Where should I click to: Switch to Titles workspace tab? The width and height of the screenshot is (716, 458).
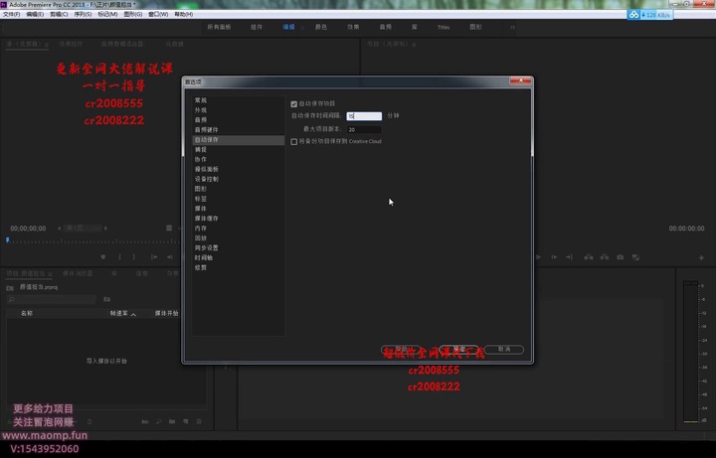point(444,28)
